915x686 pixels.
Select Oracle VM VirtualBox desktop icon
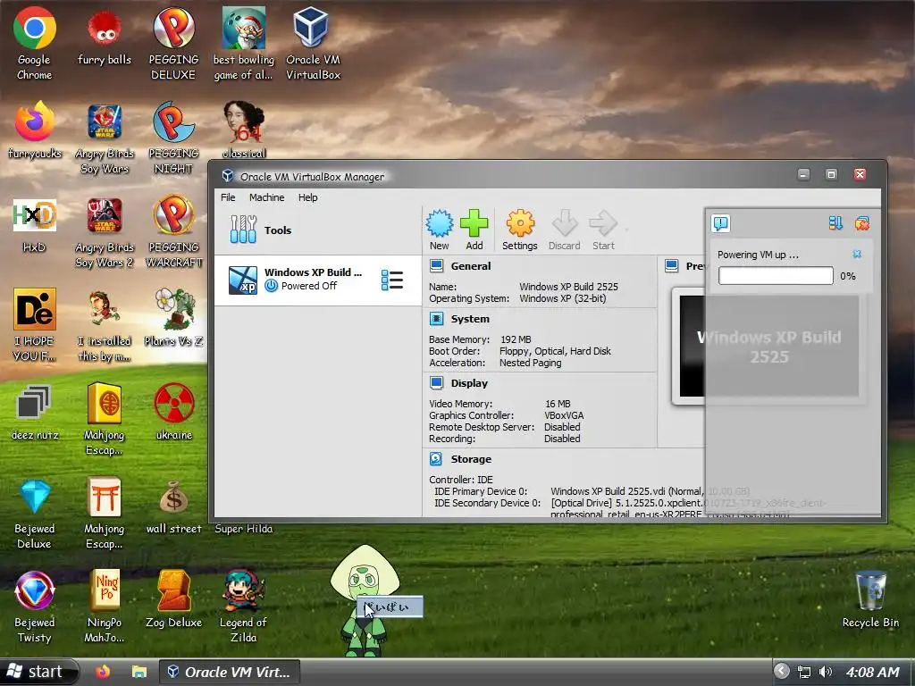point(313,44)
